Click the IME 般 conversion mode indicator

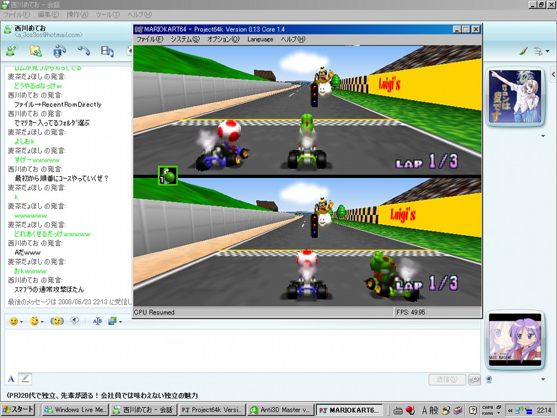click(433, 410)
